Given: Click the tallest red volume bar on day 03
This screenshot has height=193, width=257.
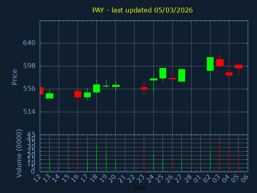Looking at the screenshot, I should (x=219, y=155).
